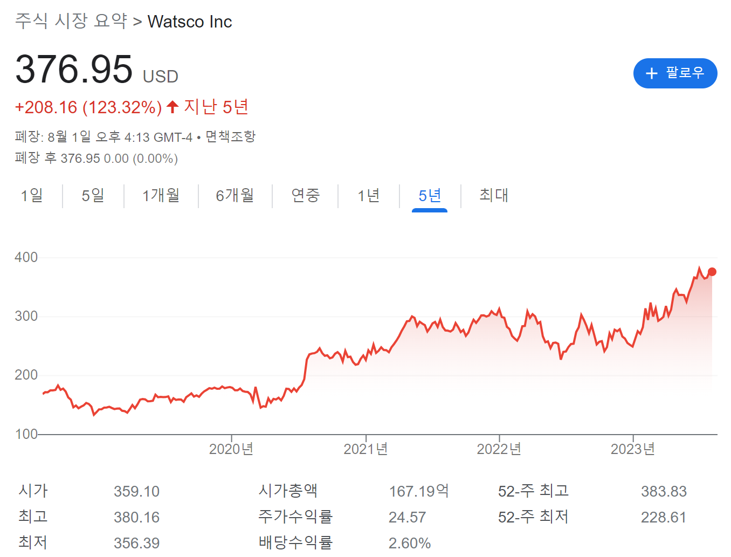Click the 52-주 최저 label
731x557 pixels.
(533, 517)
